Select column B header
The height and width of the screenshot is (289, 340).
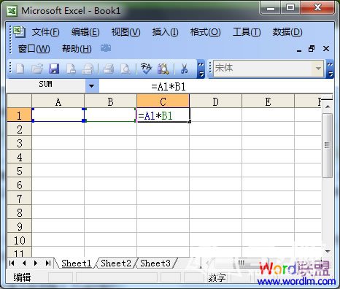tap(110, 101)
